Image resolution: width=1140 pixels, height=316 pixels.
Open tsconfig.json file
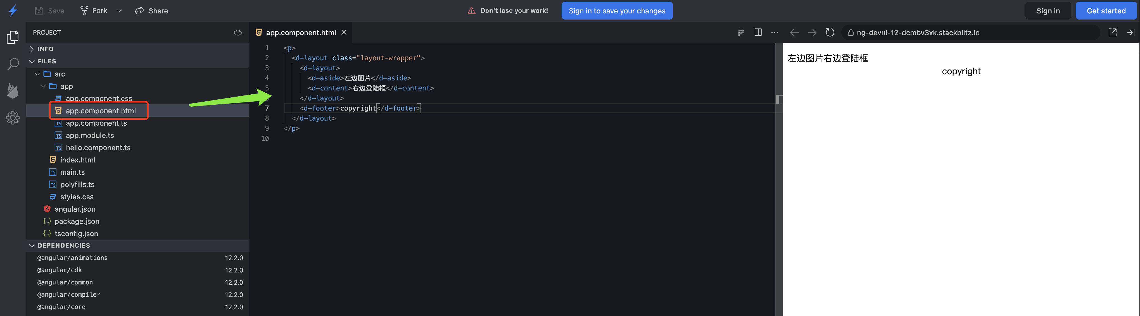pos(138,233)
